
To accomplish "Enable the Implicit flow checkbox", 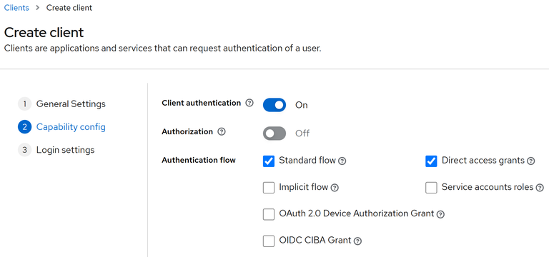I will pos(269,188).
